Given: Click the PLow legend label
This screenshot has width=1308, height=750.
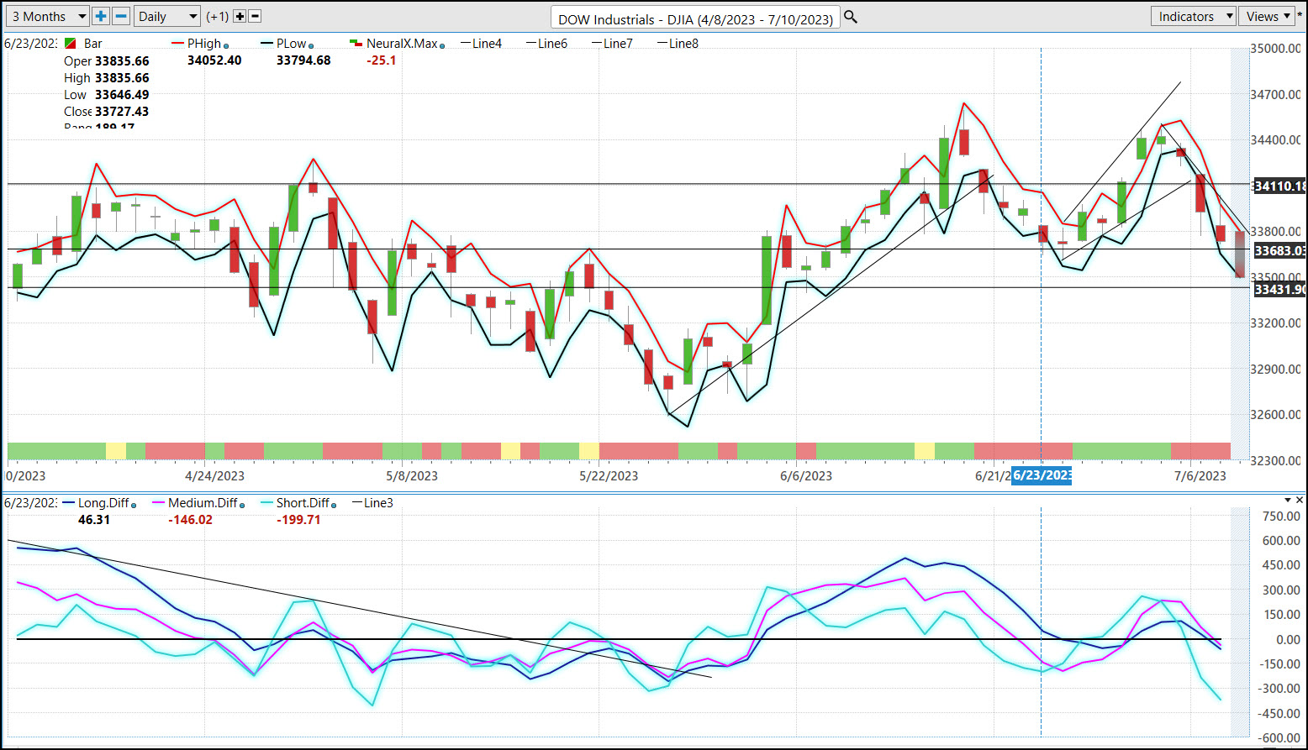Looking at the screenshot, I should pyautogui.click(x=292, y=44).
